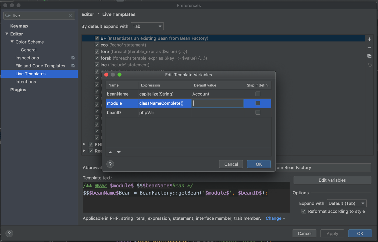Select Intentions in the settings sidebar

click(x=26, y=82)
